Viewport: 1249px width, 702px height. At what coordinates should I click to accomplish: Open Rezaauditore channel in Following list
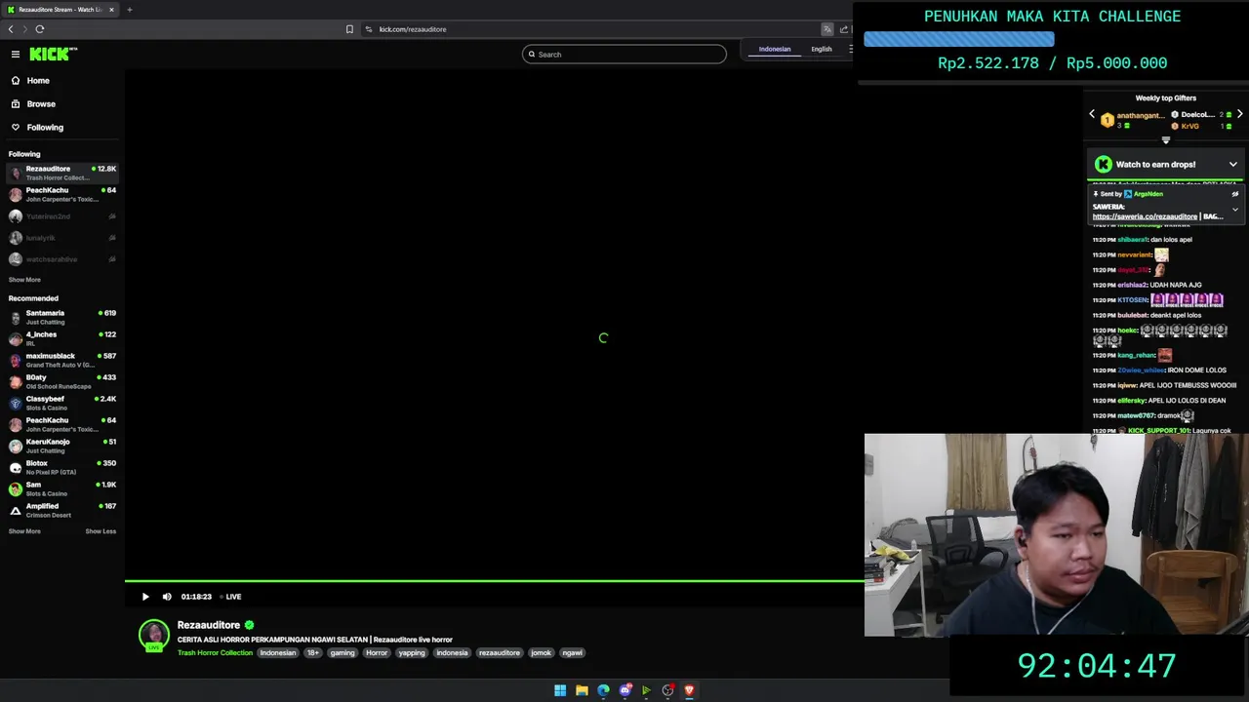click(62, 173)
